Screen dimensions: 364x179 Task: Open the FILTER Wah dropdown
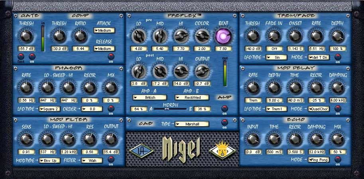(x=92, y=160)
